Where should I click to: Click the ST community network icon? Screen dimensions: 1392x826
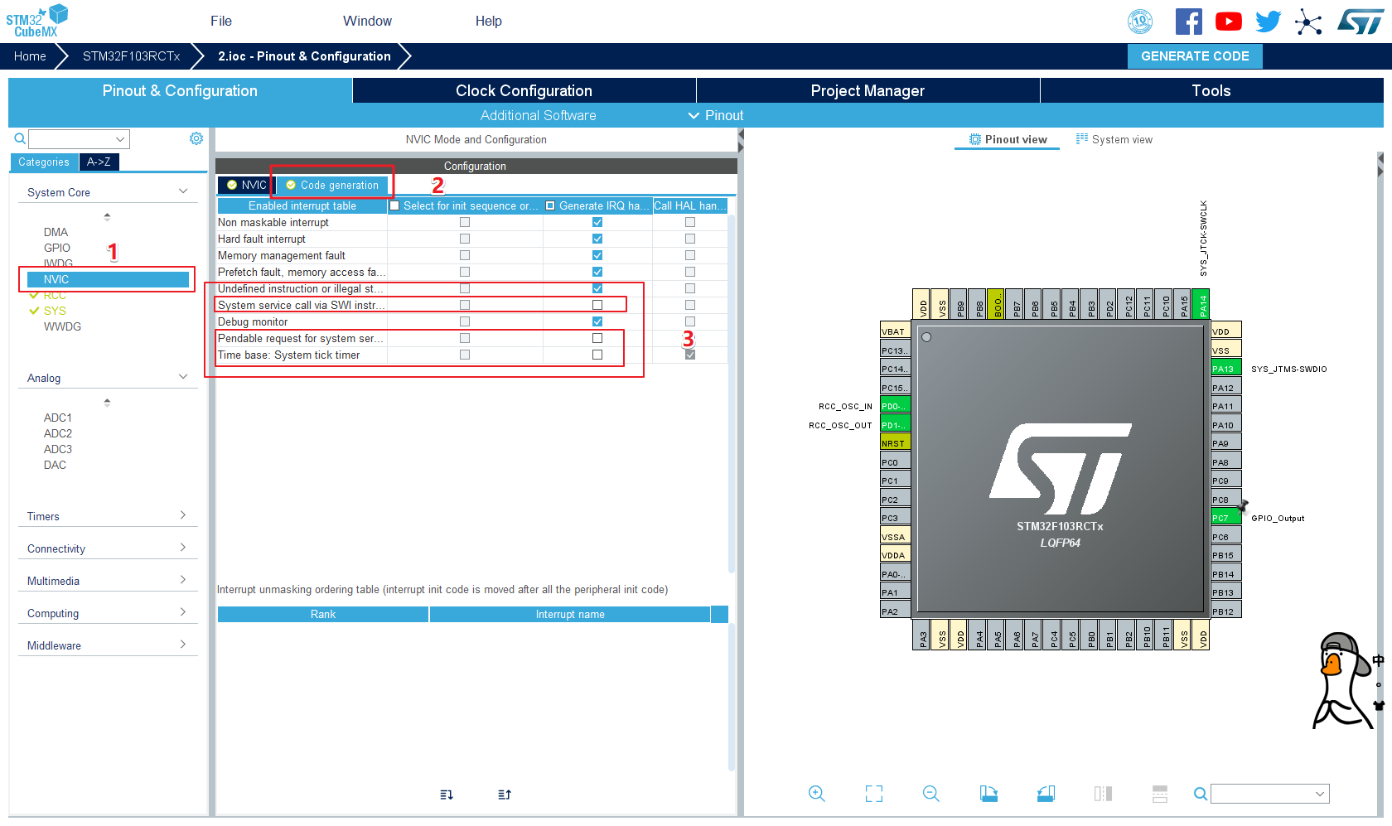click(1308, 22)
